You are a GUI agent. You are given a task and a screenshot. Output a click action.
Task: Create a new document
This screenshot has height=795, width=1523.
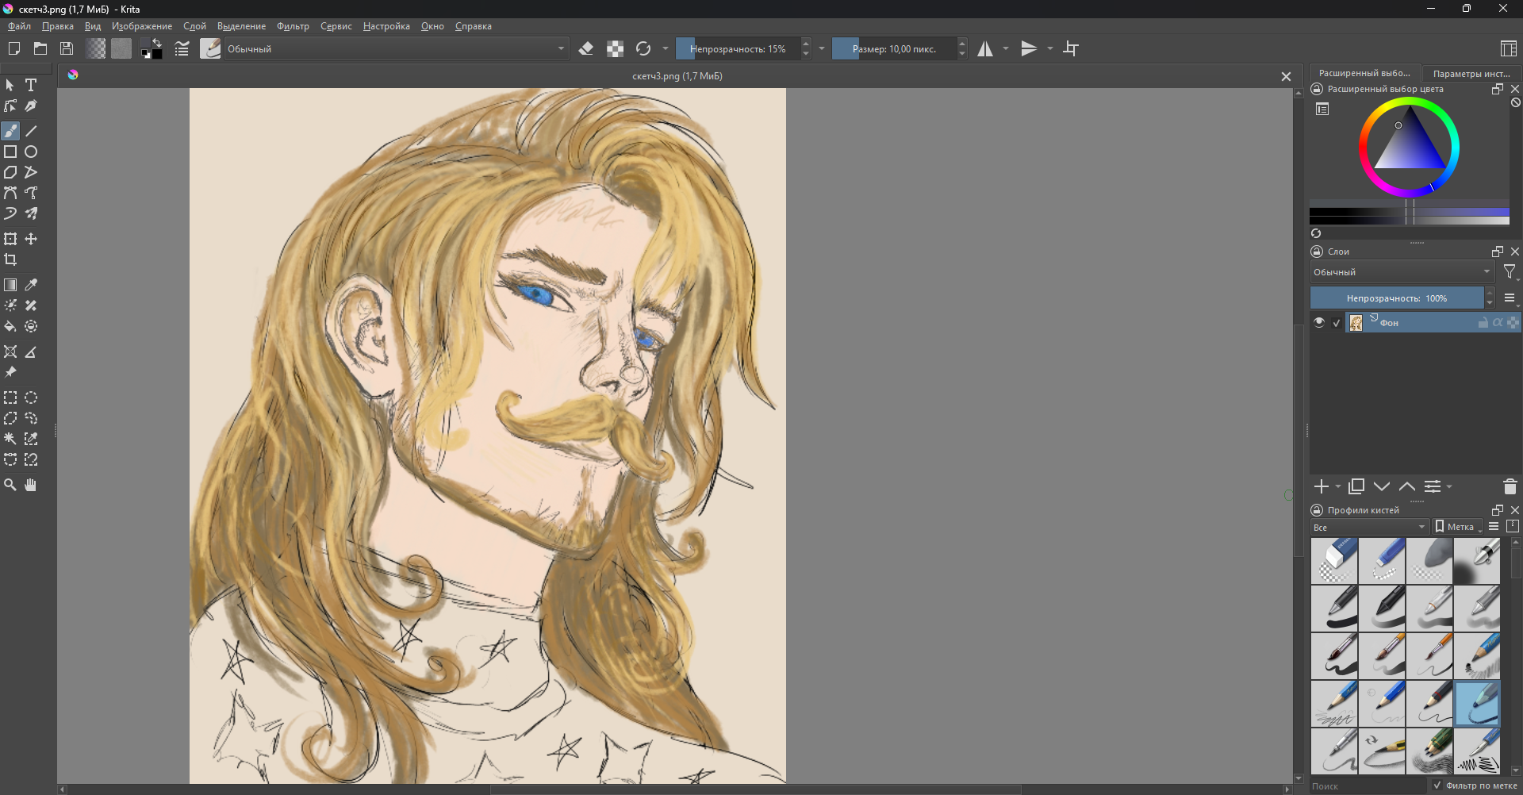[13, 48]
